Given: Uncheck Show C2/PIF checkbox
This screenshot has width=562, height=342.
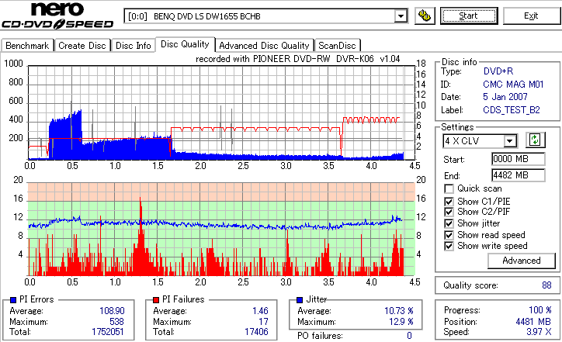Looking at the screenshot, I should pyautogui.click(x=449, y=212).
